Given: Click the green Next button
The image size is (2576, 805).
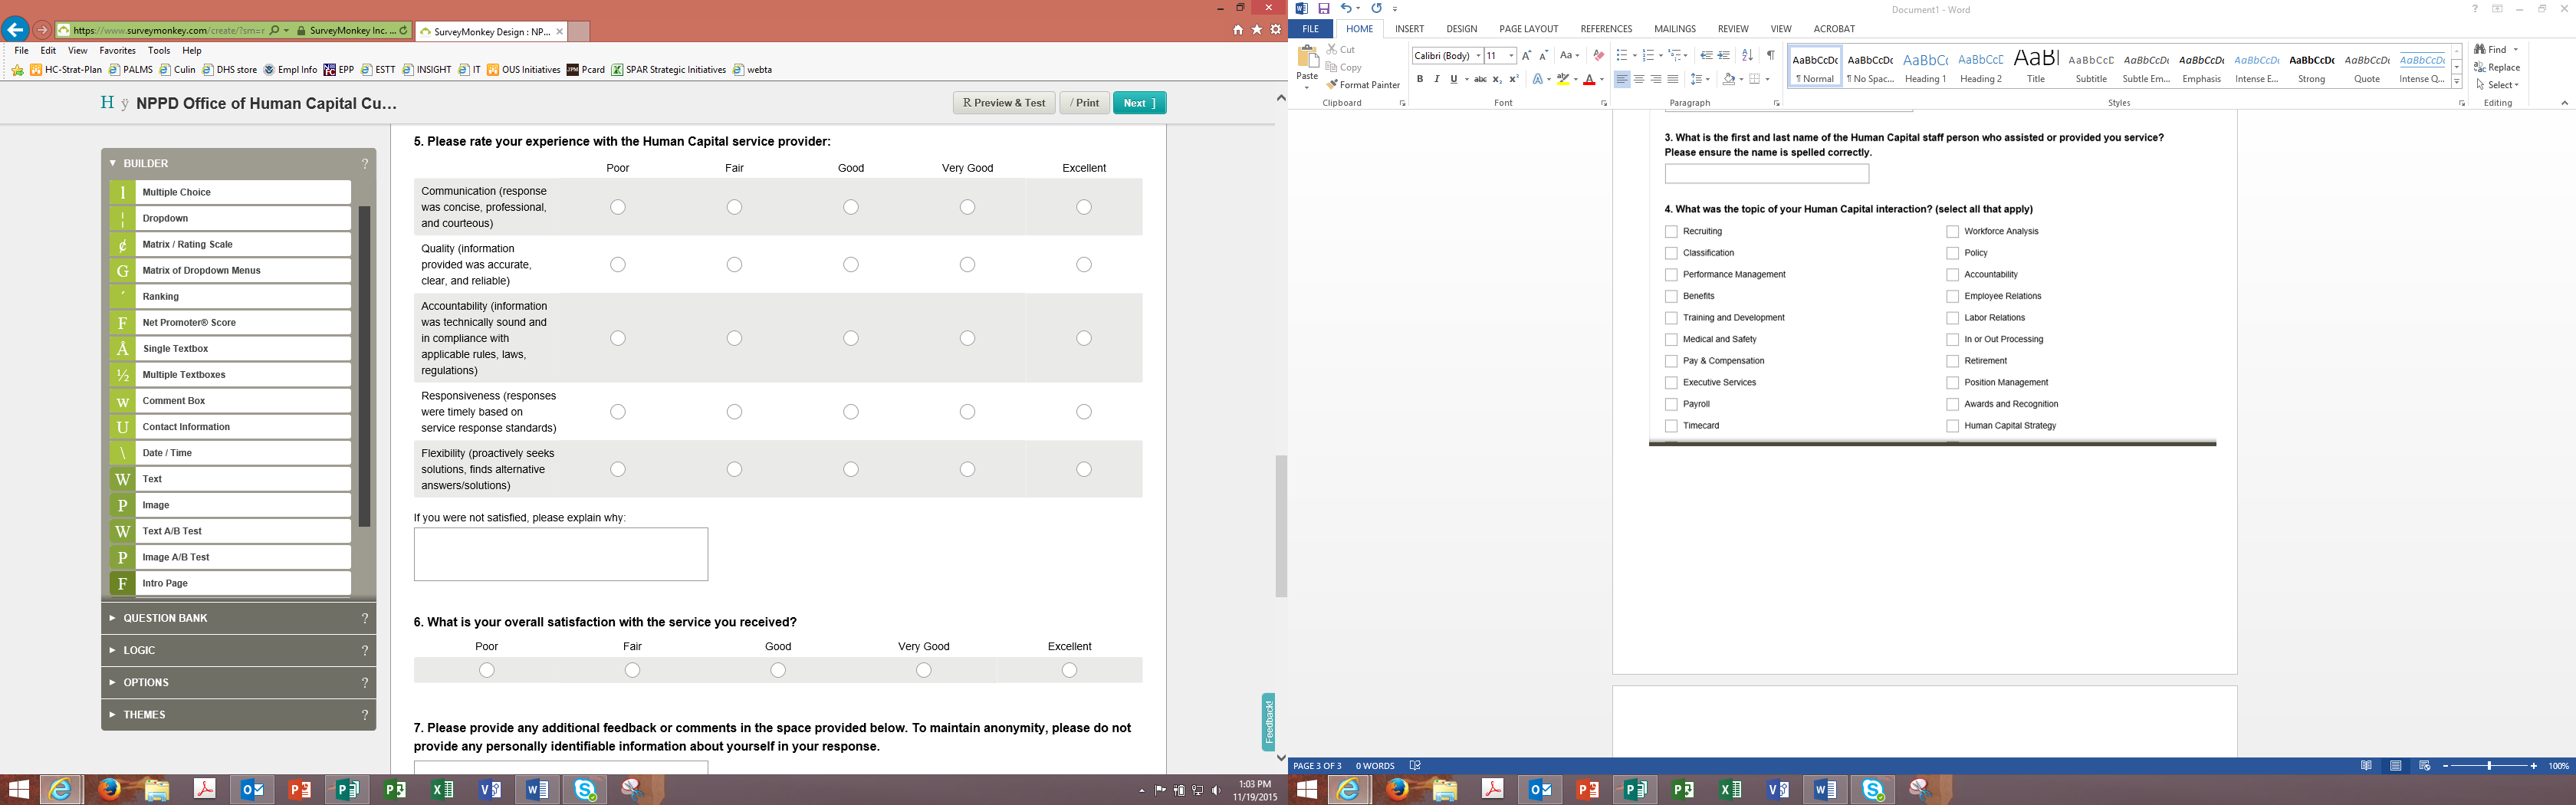Looking at the screenshot, I should [1139, 103].
